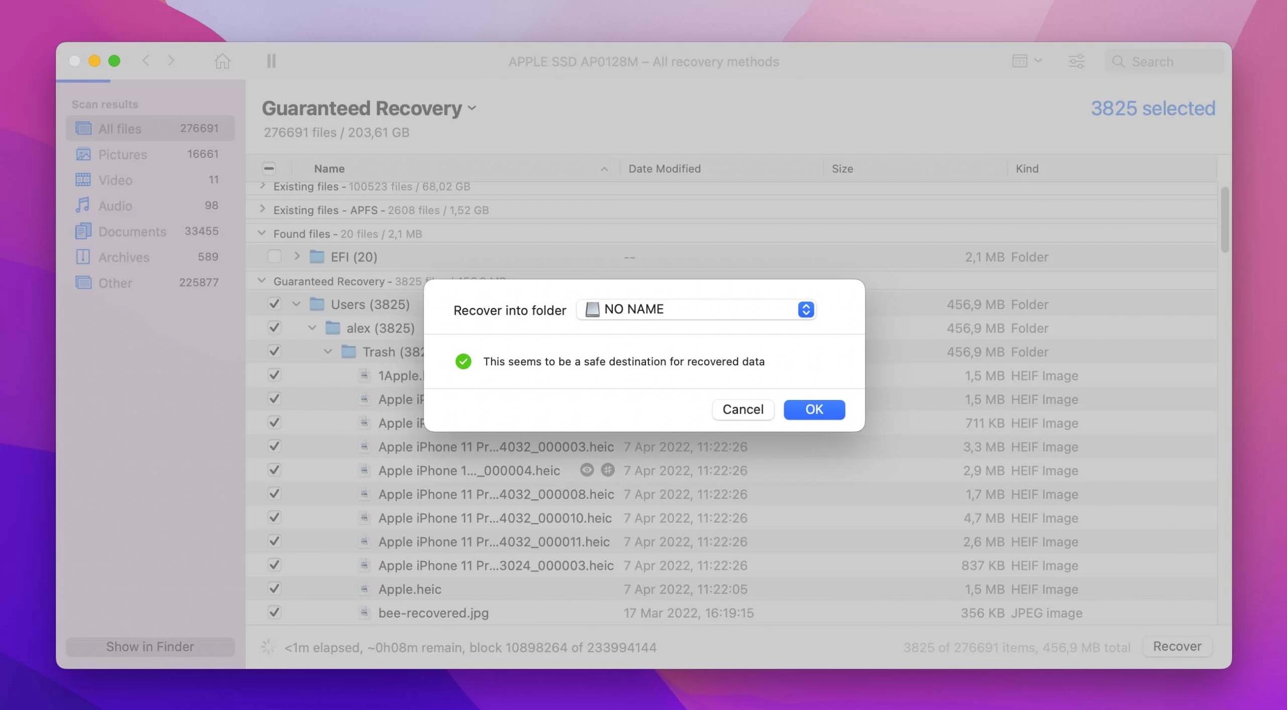Uncheck the Apple.heic file checkbox
This screenshot has height=710, width=1287.
point(274,589)
